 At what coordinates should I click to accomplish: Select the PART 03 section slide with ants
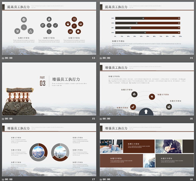[x=49, y=89]
